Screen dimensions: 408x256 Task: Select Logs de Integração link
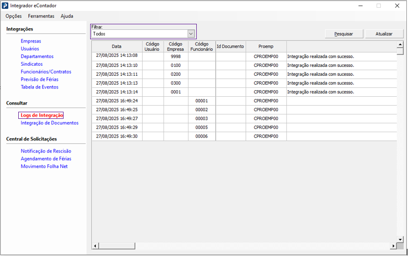click(42, 115)
